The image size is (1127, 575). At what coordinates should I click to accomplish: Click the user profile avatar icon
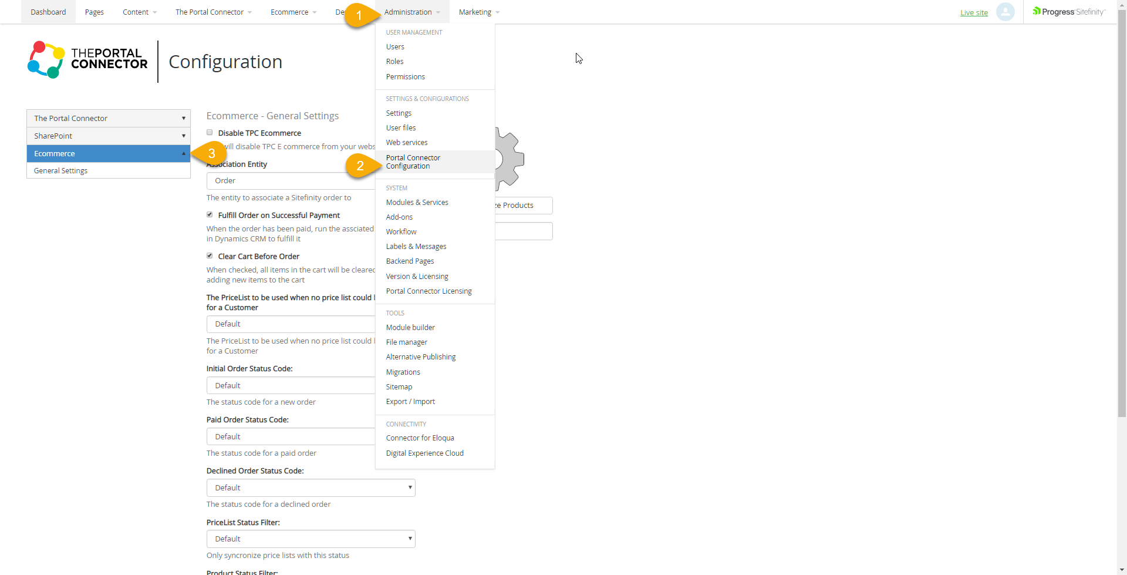(1005, 12)
